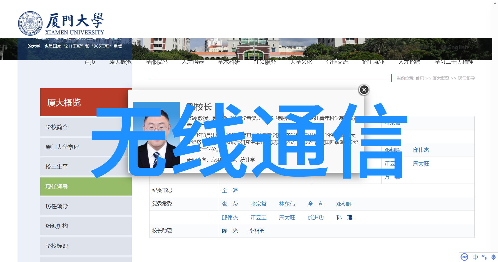Open the 社会服务 navigation menu
Screen dimensions: 498x262
265,62
